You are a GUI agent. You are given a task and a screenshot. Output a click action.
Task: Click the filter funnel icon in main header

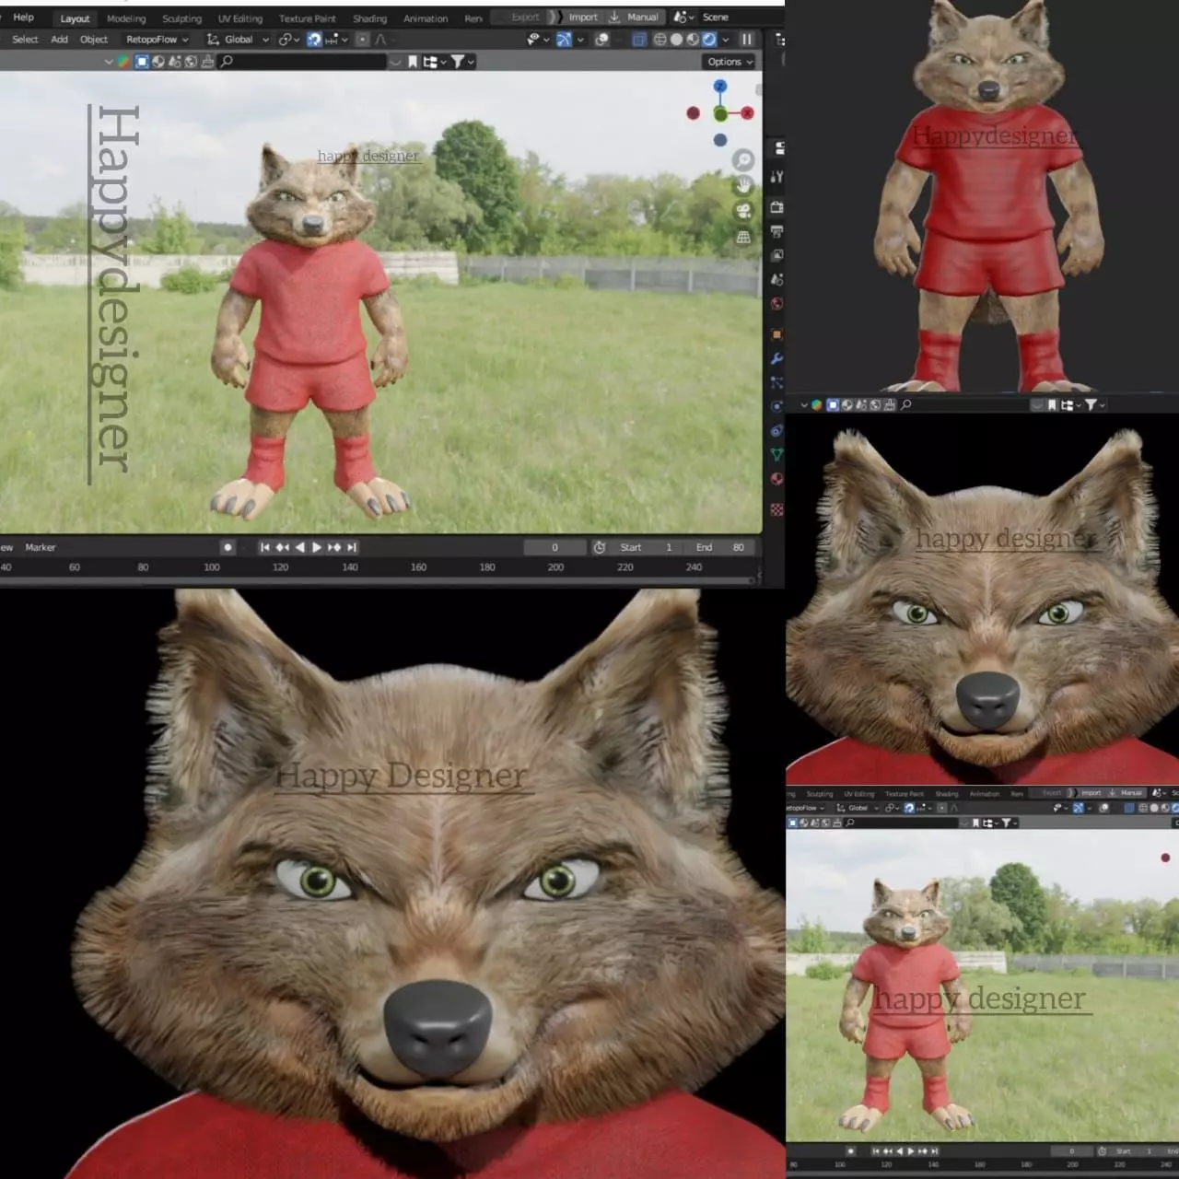click(457, 62)
